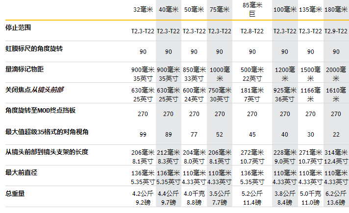Click the 180毫米 column header

click(x=336, y=9)
